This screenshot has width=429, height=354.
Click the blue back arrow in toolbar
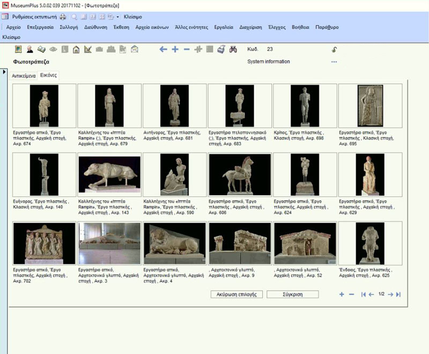(164, 49)
